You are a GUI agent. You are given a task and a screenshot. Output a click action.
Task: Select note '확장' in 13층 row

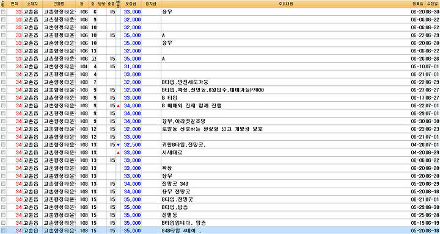point(167,168)
